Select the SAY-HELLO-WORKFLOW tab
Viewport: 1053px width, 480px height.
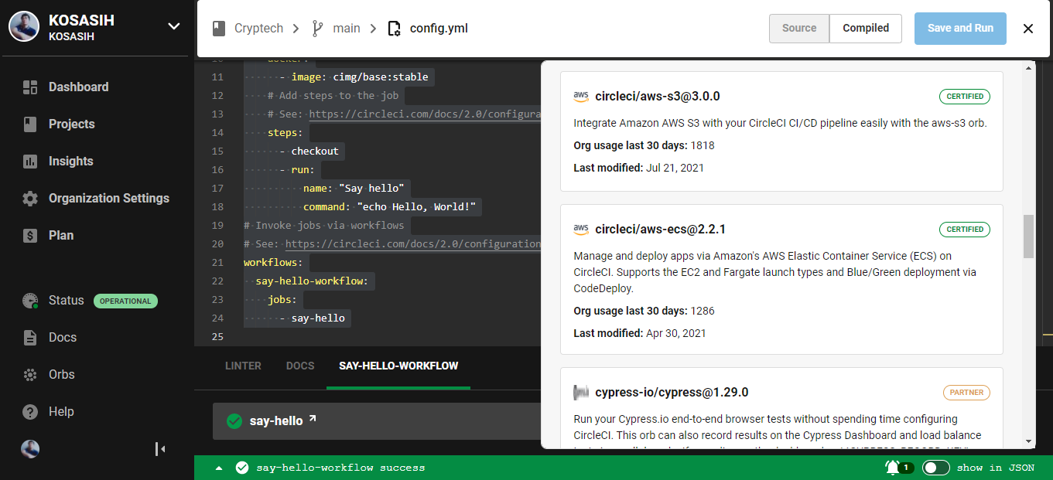pos(398,366)
